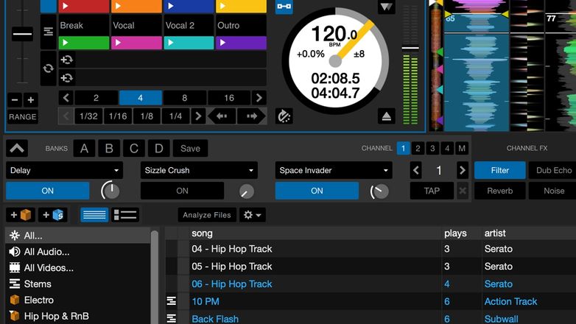Enable the Dub Echo channel FX
The width and height of the screenshot is (576, 324).
tap(552, 170)
